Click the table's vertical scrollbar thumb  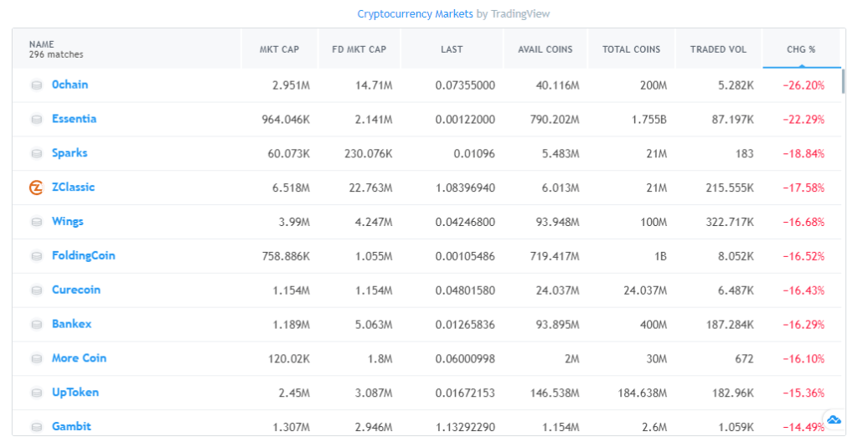842,81
